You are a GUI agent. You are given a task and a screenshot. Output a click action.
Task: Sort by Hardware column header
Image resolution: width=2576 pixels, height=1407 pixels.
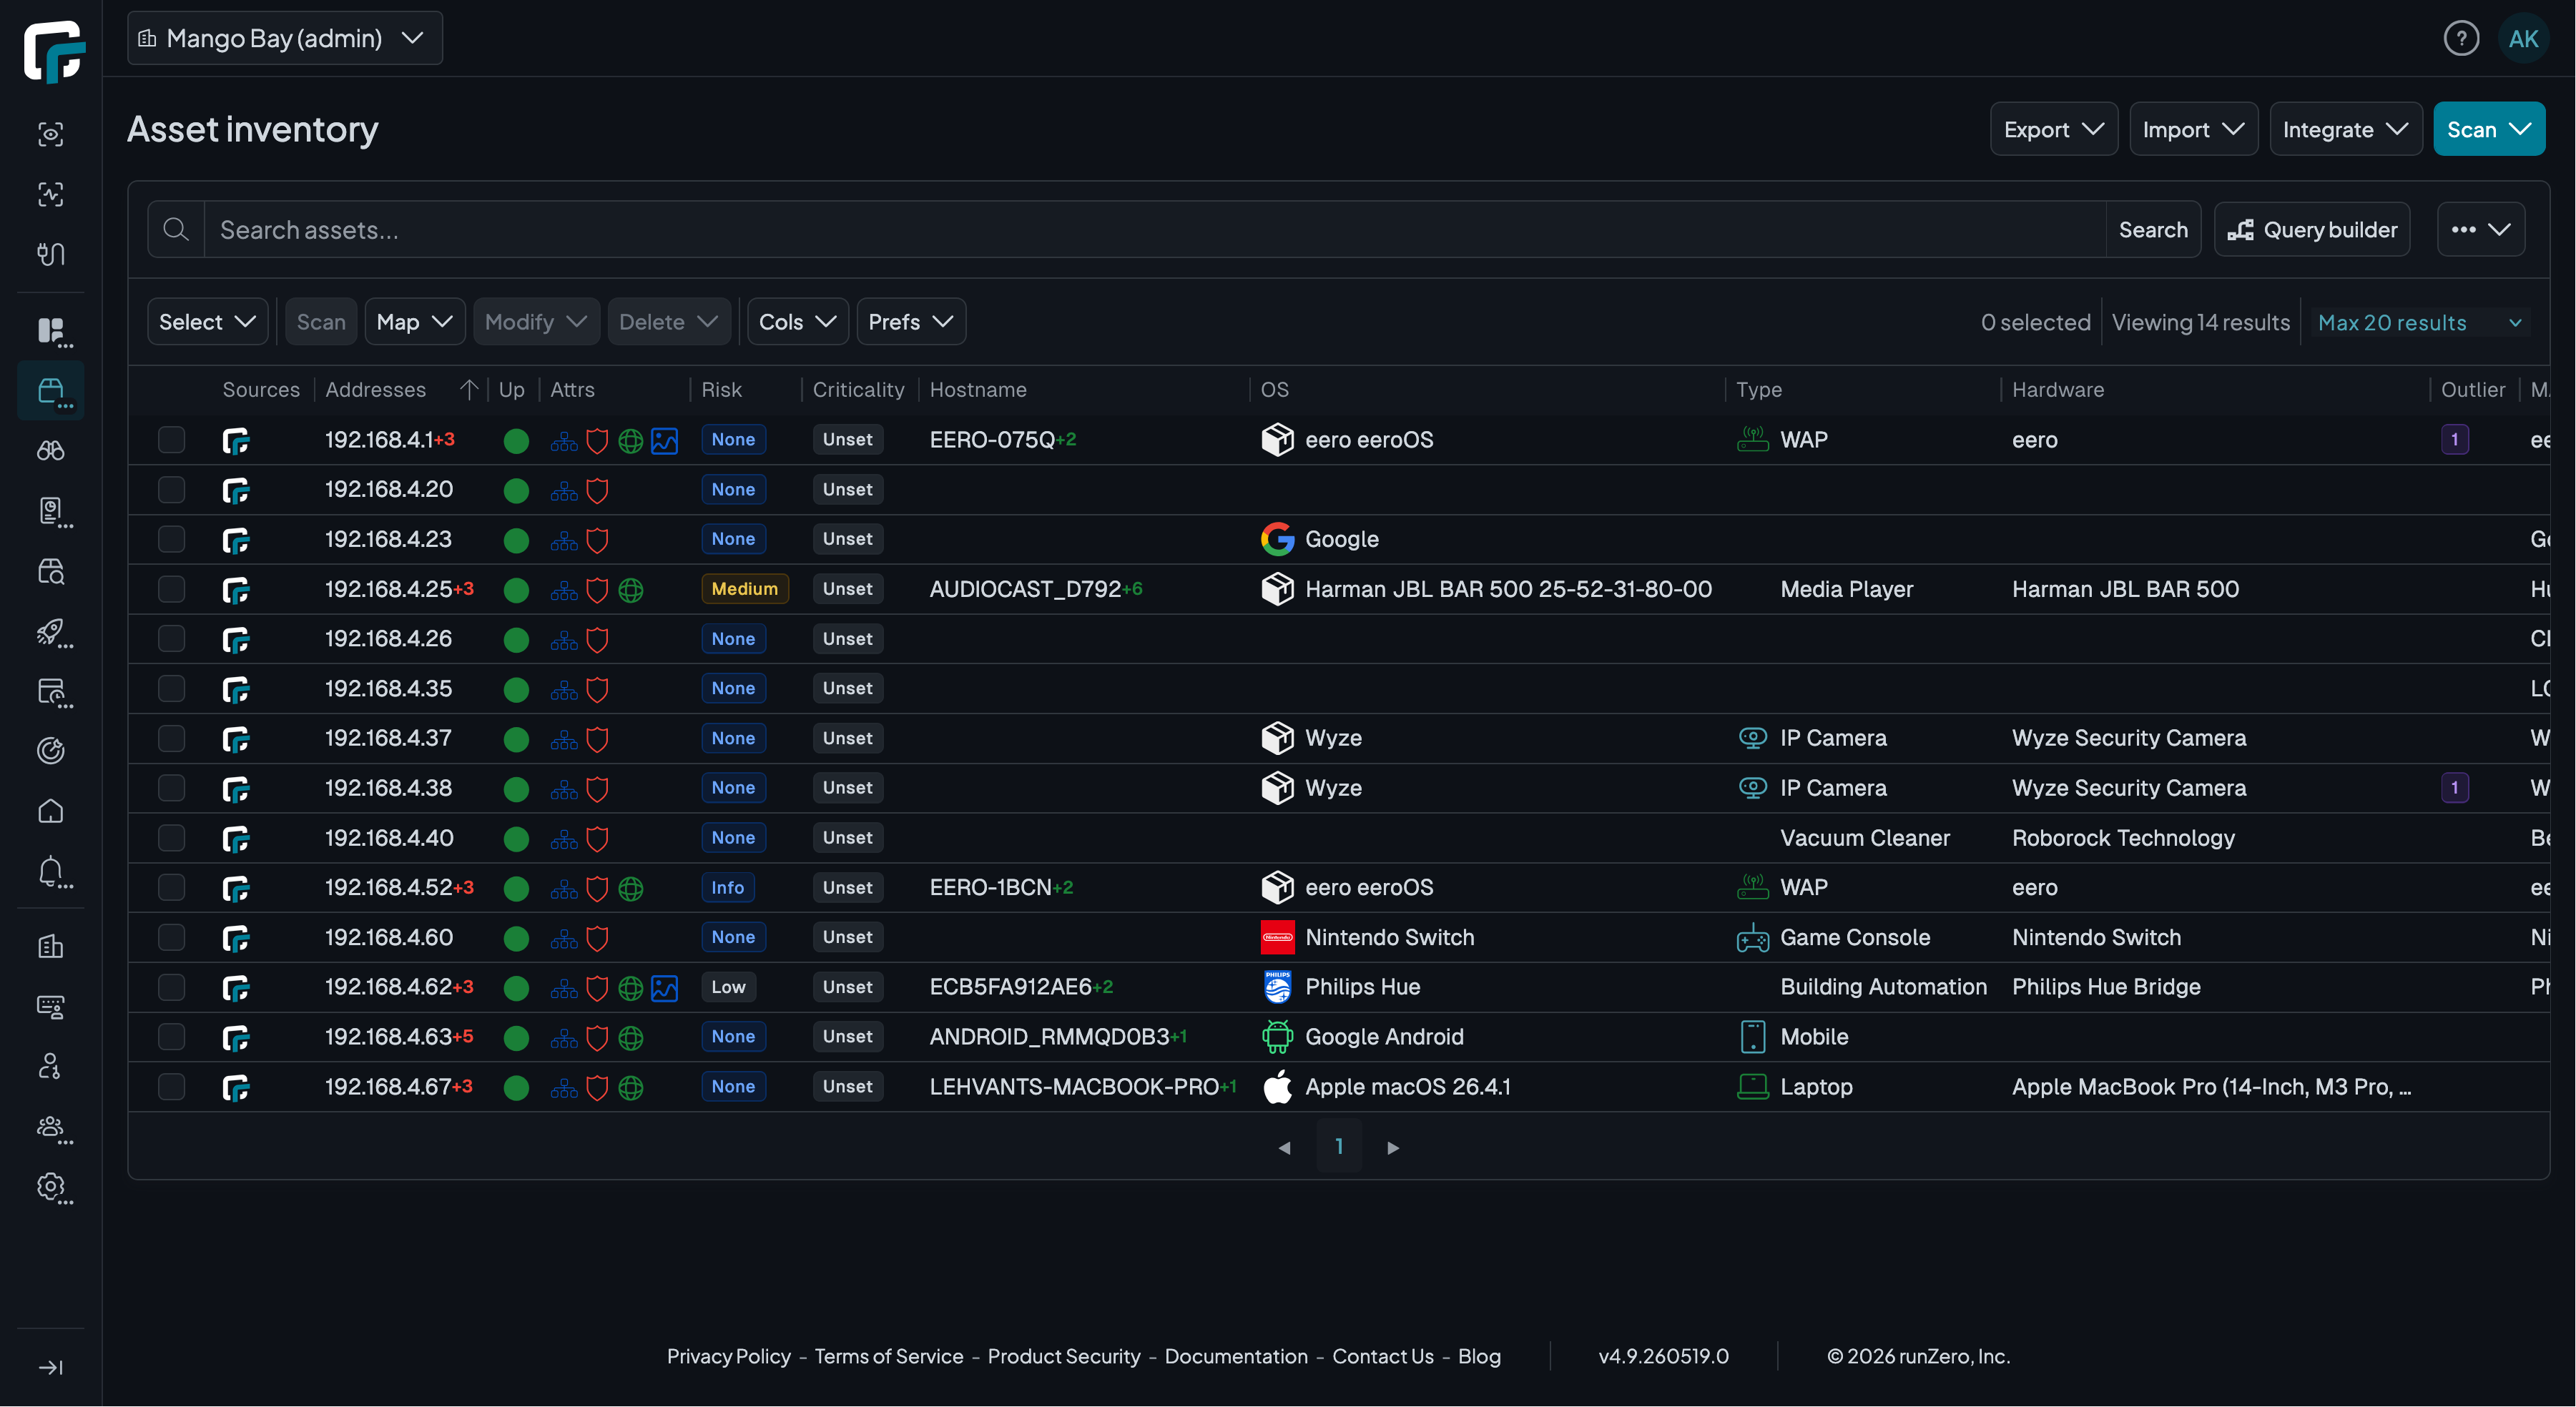click(2058, 390)
